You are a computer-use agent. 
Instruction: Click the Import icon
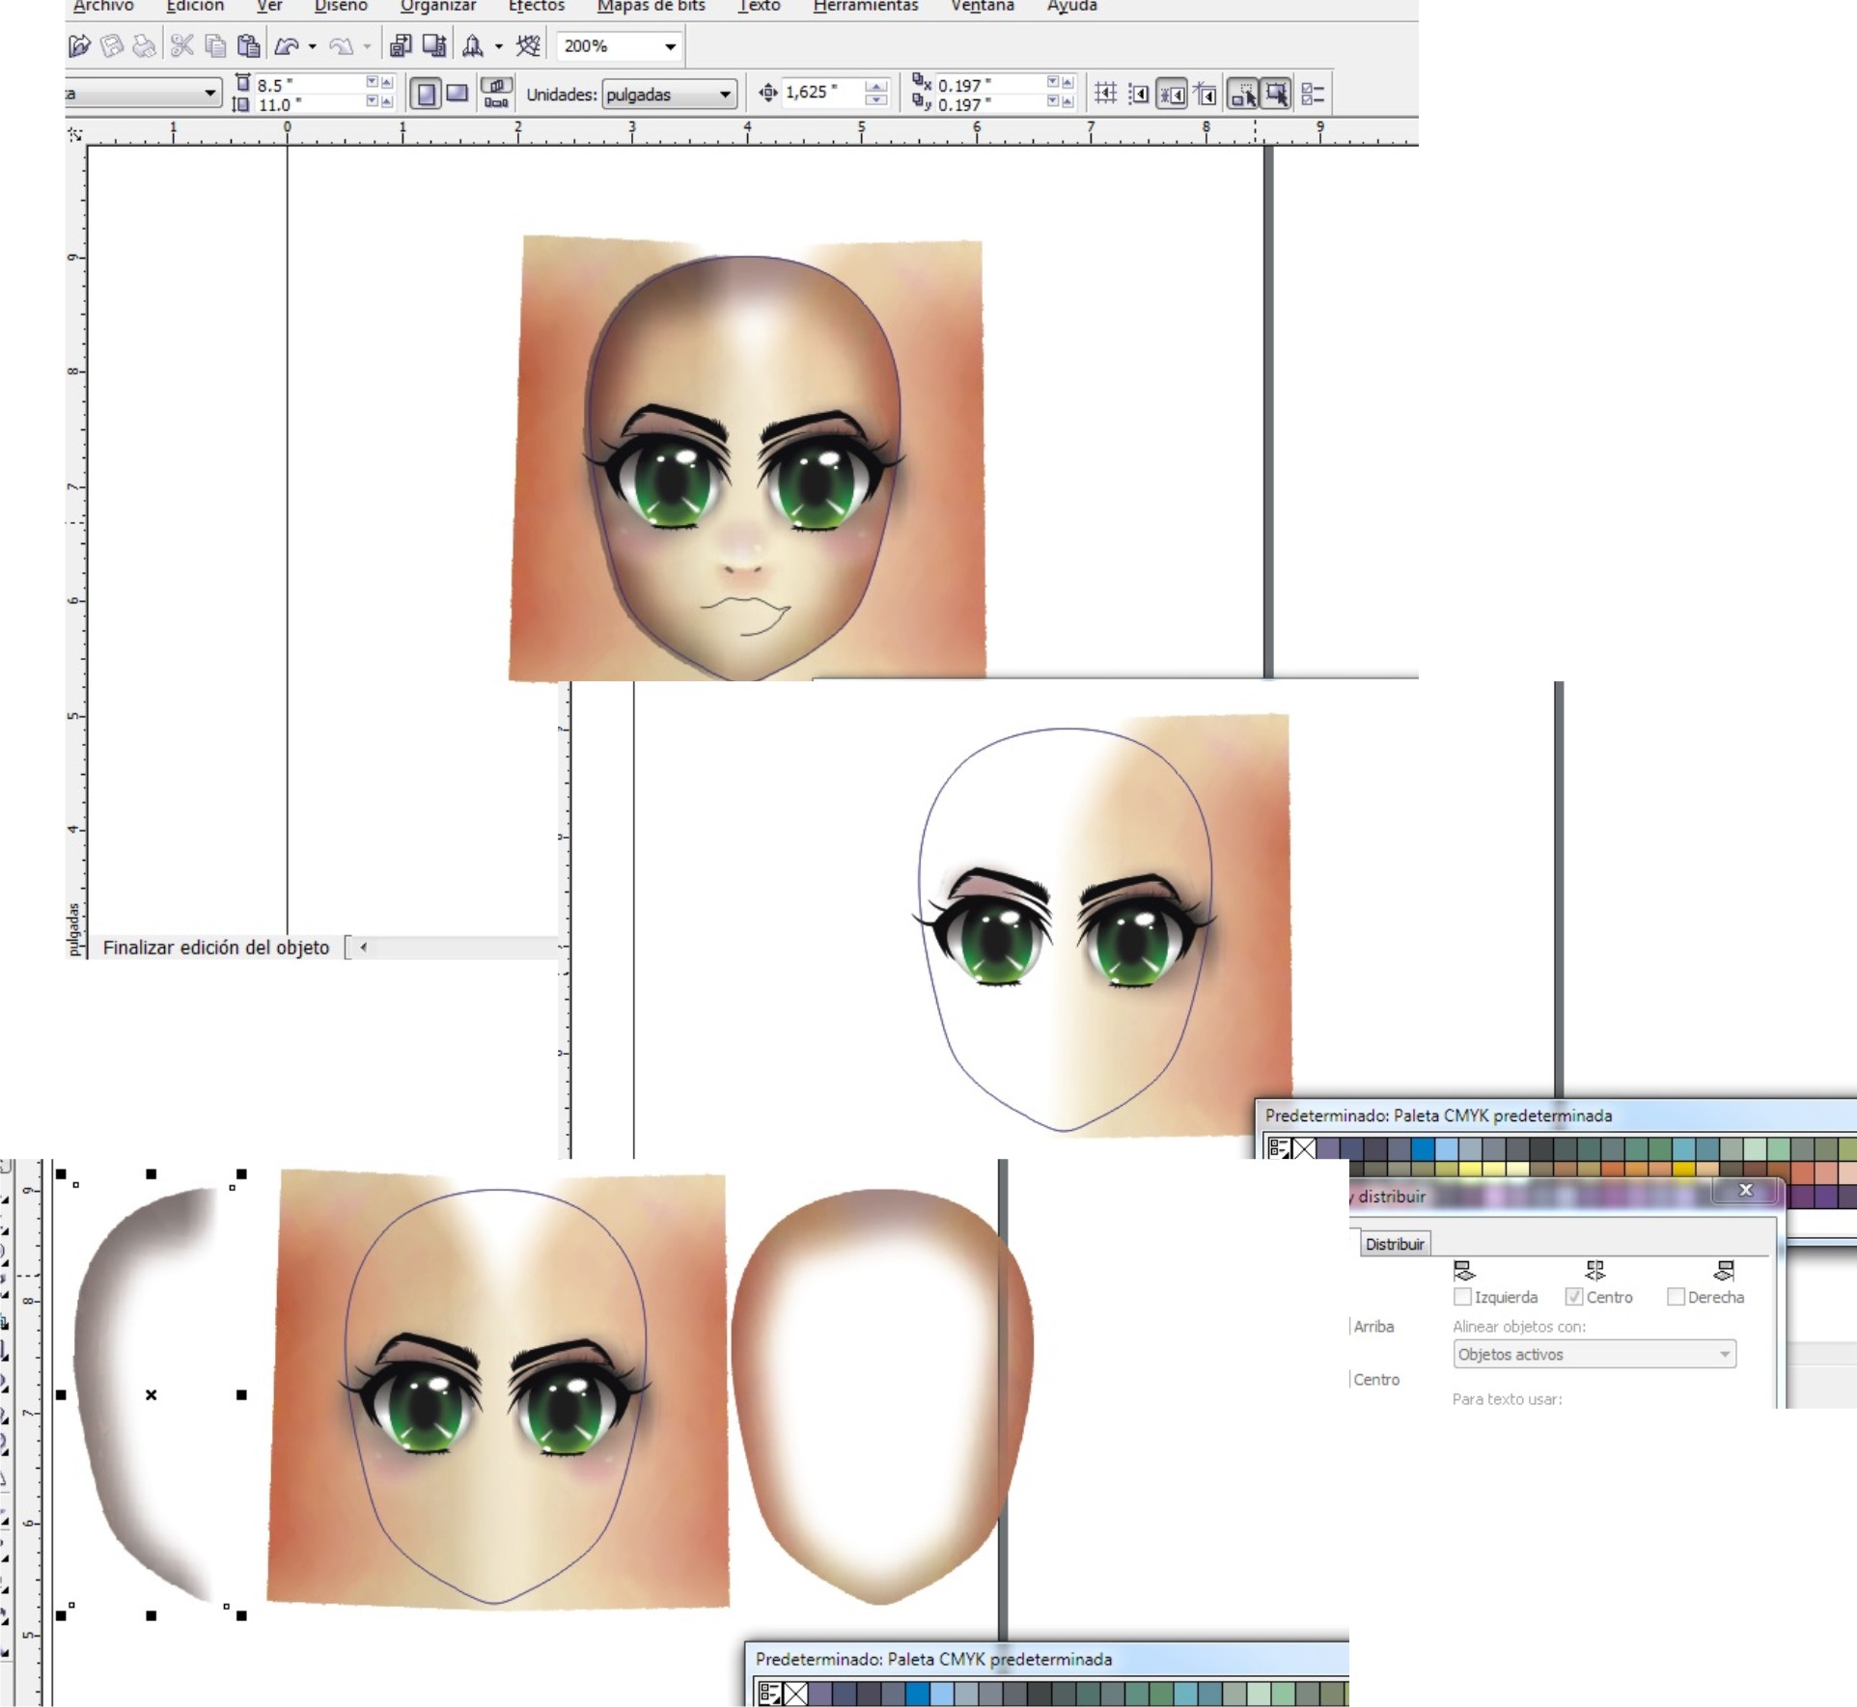click(401, 45)
